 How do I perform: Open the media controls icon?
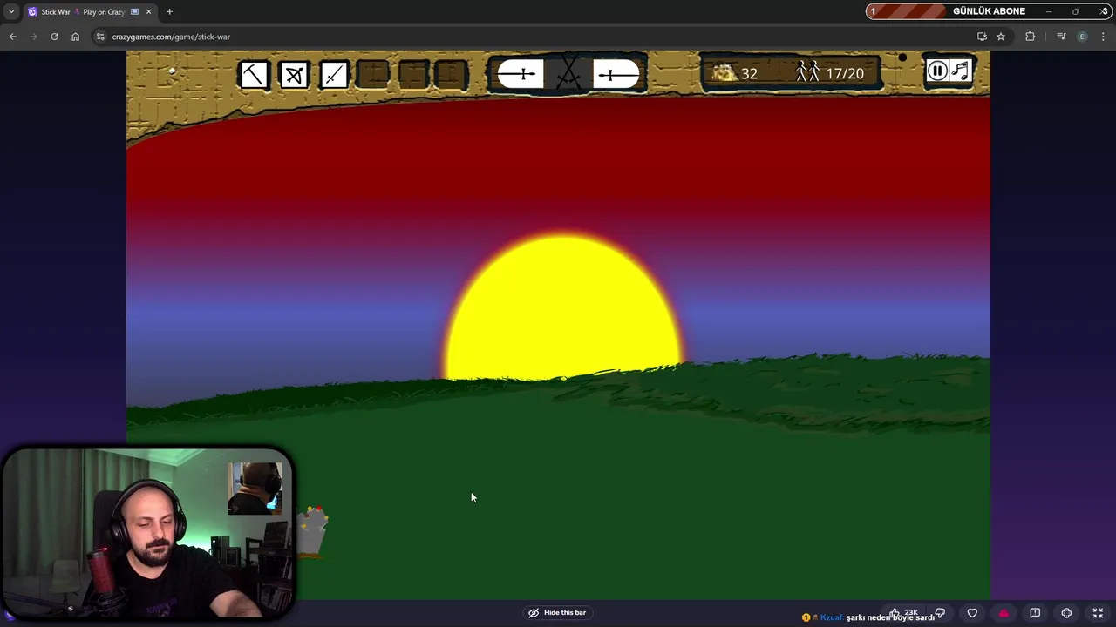1061,37
